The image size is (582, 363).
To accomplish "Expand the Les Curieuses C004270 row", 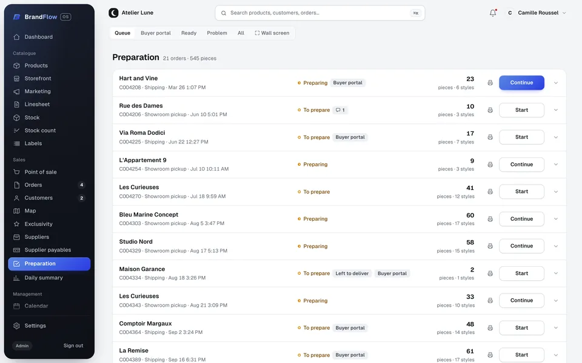I will [556, 192].
